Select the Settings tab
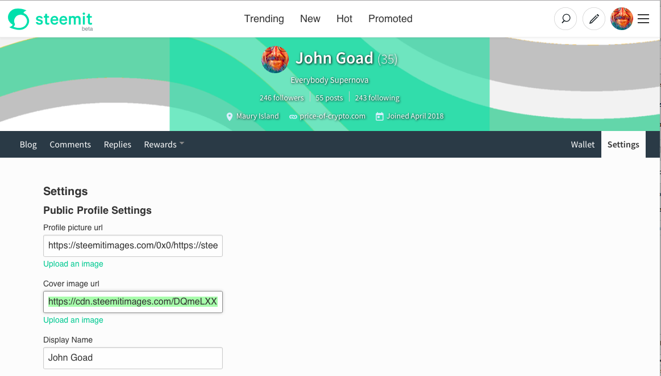Image resolution: width=661 pixels, height=376 pixels. pos(623,144)
